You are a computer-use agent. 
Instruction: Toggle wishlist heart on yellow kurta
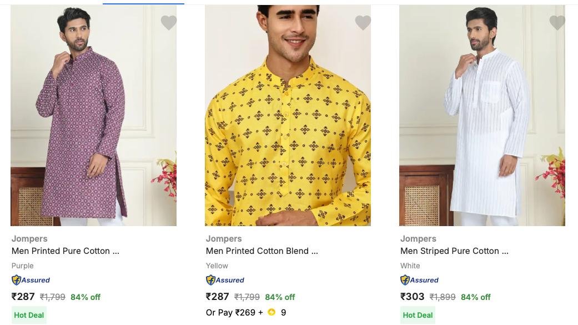(363, 23)
